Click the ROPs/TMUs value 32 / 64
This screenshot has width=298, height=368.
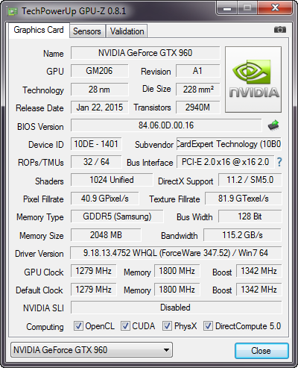[96, 162]
